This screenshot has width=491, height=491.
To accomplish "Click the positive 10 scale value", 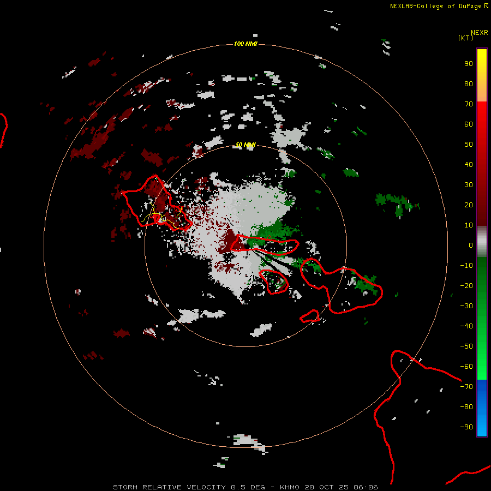I will (x=469, y=225).
